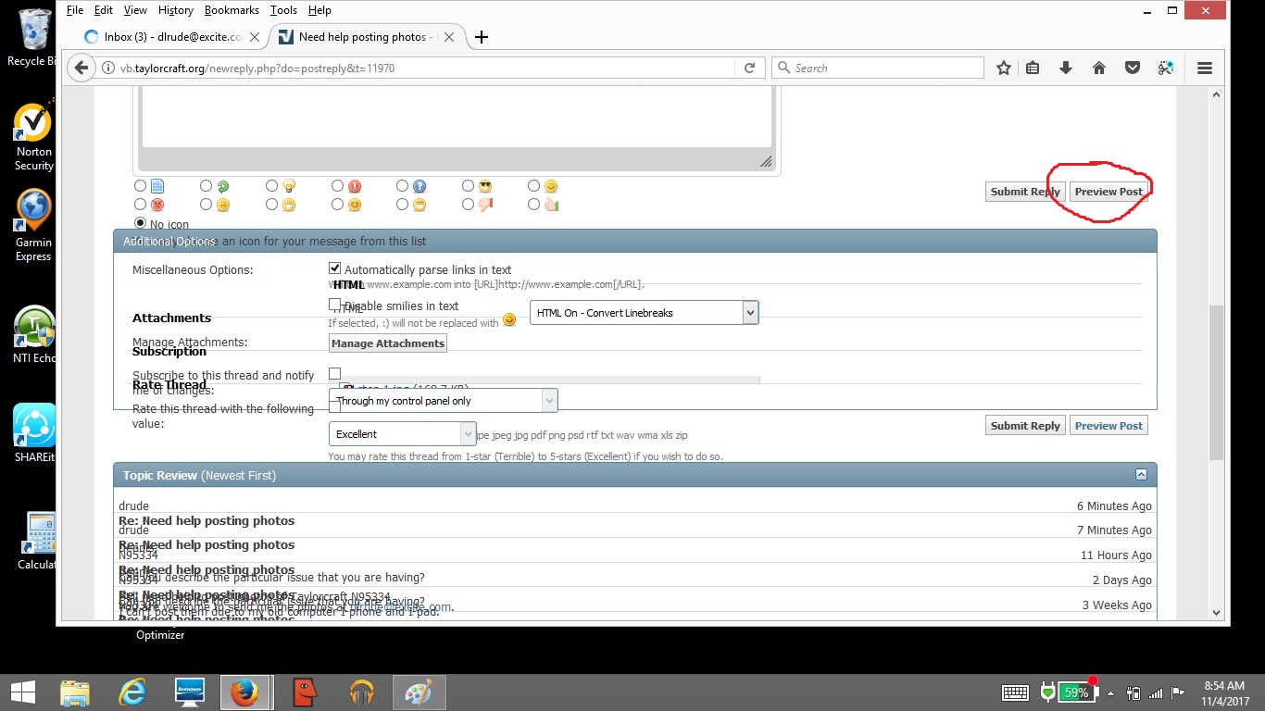Open File Explorer from the taskbar
The width and height of the screenshot is (1265, 711).
pyautogui.click(x=75, y=692)
